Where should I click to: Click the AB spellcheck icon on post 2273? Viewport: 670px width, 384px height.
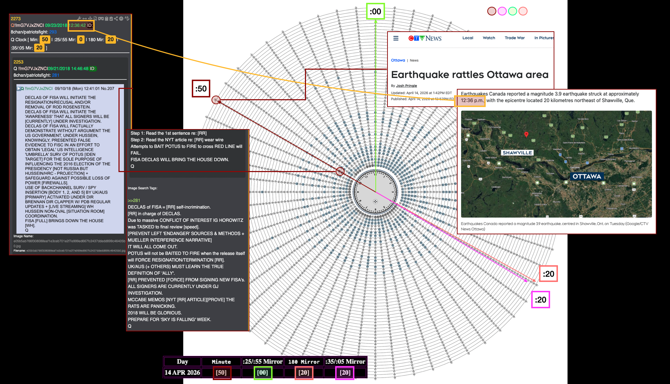click(x=127, y=18)
